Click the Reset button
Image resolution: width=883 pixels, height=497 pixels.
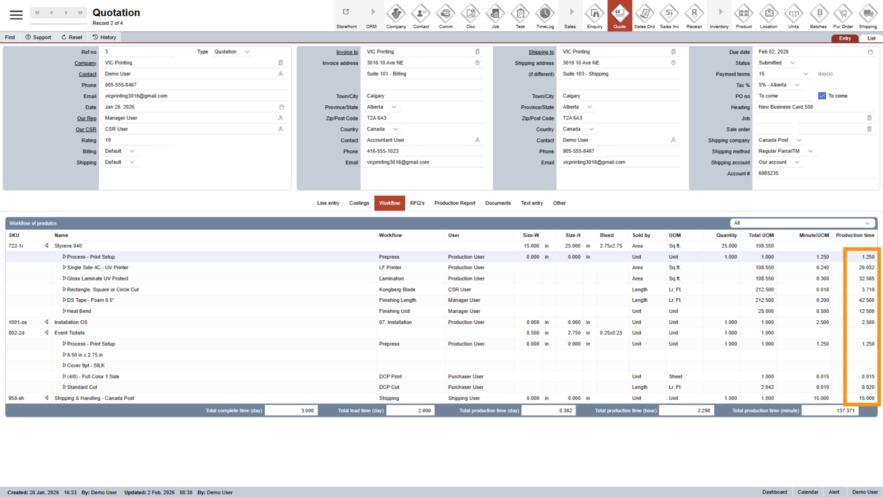[x=71, y=37]
